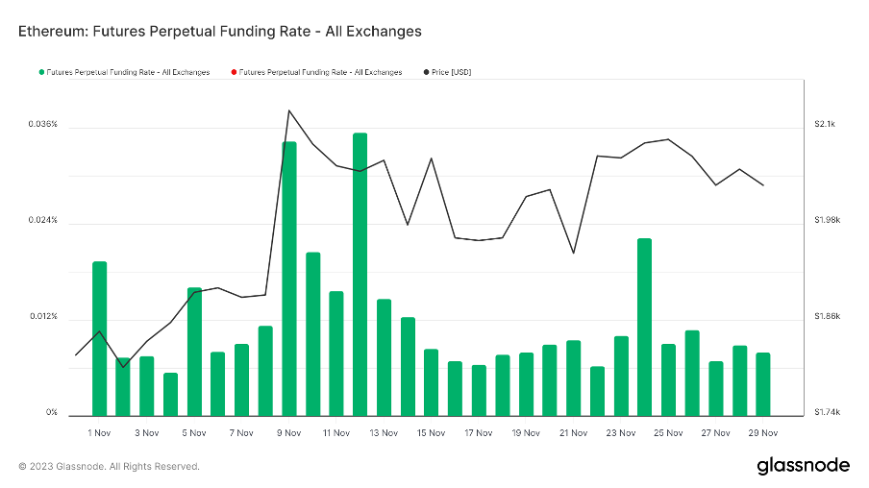869x488 pixels.
Task: Click the black Price legend dot
Action: [425, 72]
